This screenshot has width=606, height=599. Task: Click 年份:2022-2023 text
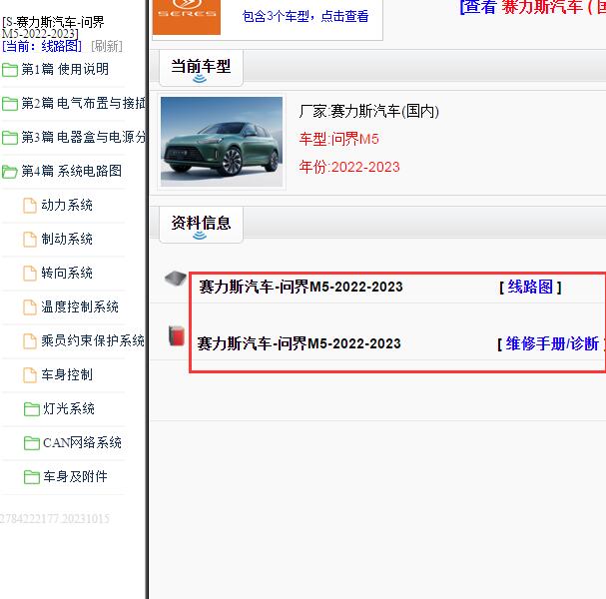point(349,167)
